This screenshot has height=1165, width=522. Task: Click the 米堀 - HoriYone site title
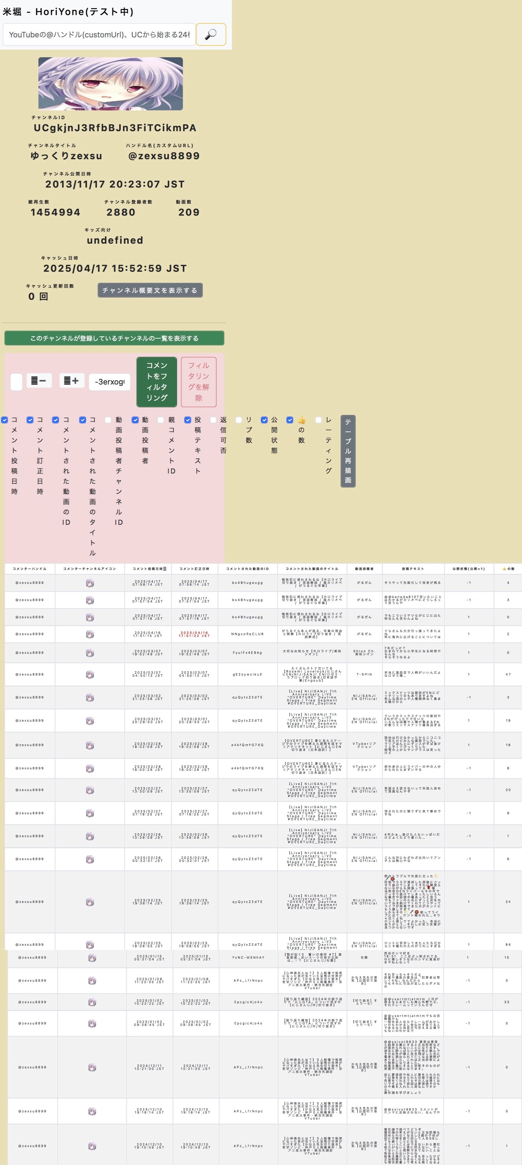click(68, 12)
